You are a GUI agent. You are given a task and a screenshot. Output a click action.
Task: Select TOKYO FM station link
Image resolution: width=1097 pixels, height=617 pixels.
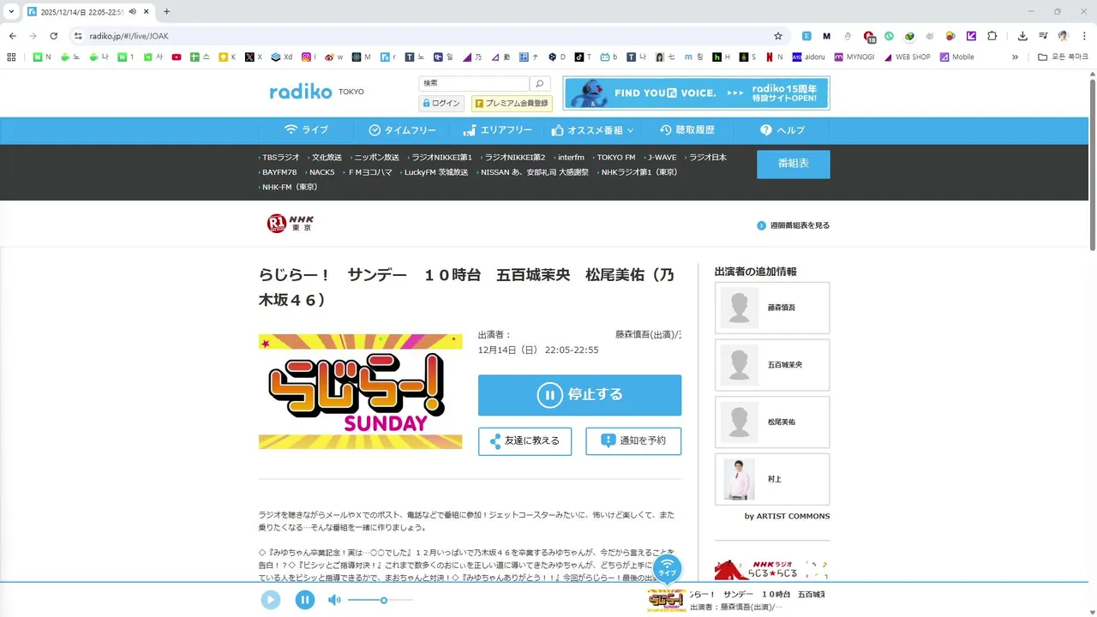click(615, 158)
